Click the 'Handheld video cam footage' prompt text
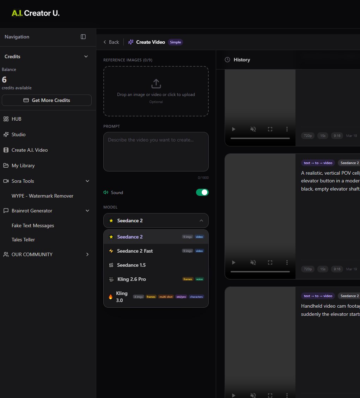Viewport: 360px width, 398px height. pos(330,310)
